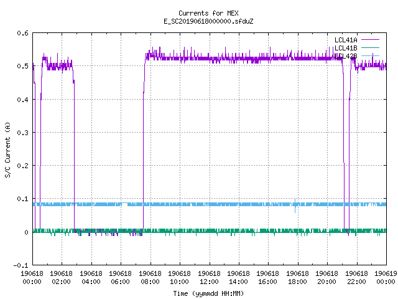The height and width of the screenshot is (299, 398).
Task: Click the x-axis label "Time (yymmdd HH:MM)"
Action: (x=208, y=293)
